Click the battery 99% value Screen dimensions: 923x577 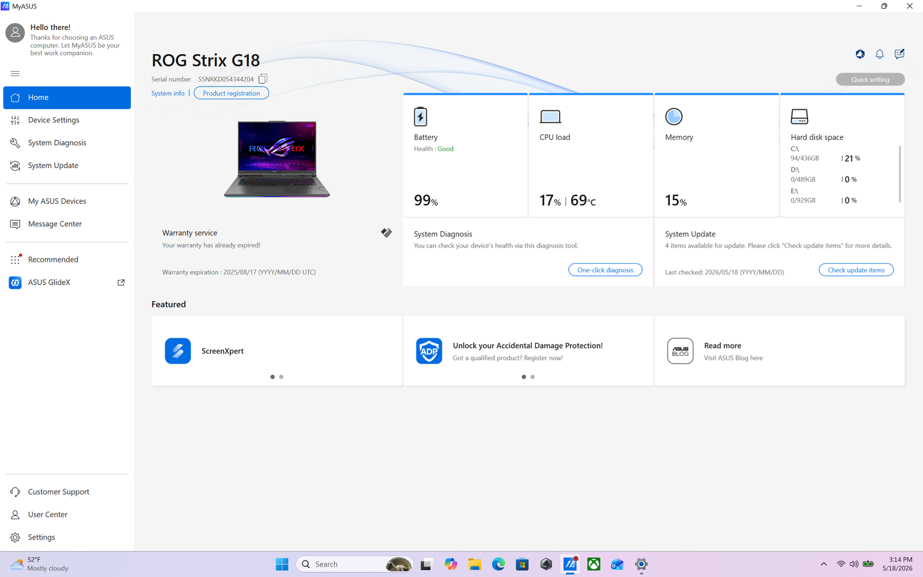point(426,200)
